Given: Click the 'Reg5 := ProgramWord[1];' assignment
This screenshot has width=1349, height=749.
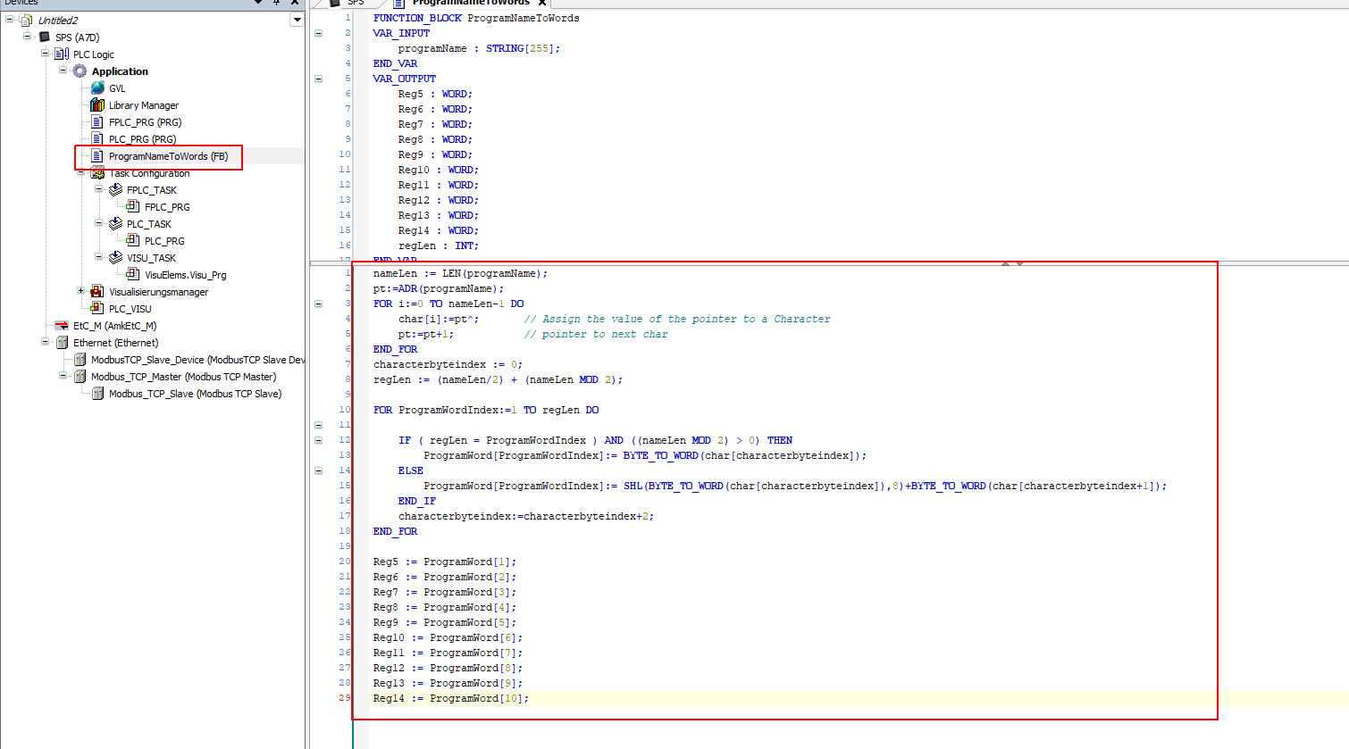Looking at the screenshot, I should (x=445, y=562).
